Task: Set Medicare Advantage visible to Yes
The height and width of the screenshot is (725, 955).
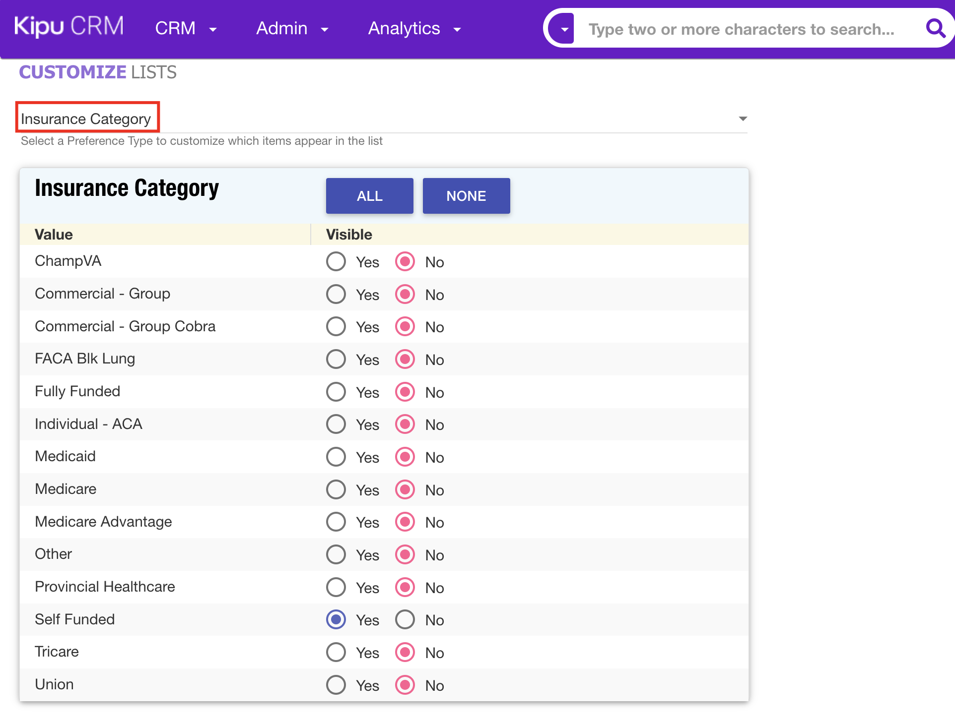Action: (x=336, y=522)
